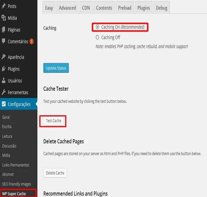Click the orange comment count badge

[x=31, y=42]
